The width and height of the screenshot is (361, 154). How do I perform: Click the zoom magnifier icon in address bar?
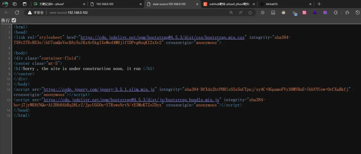(231, 13)
